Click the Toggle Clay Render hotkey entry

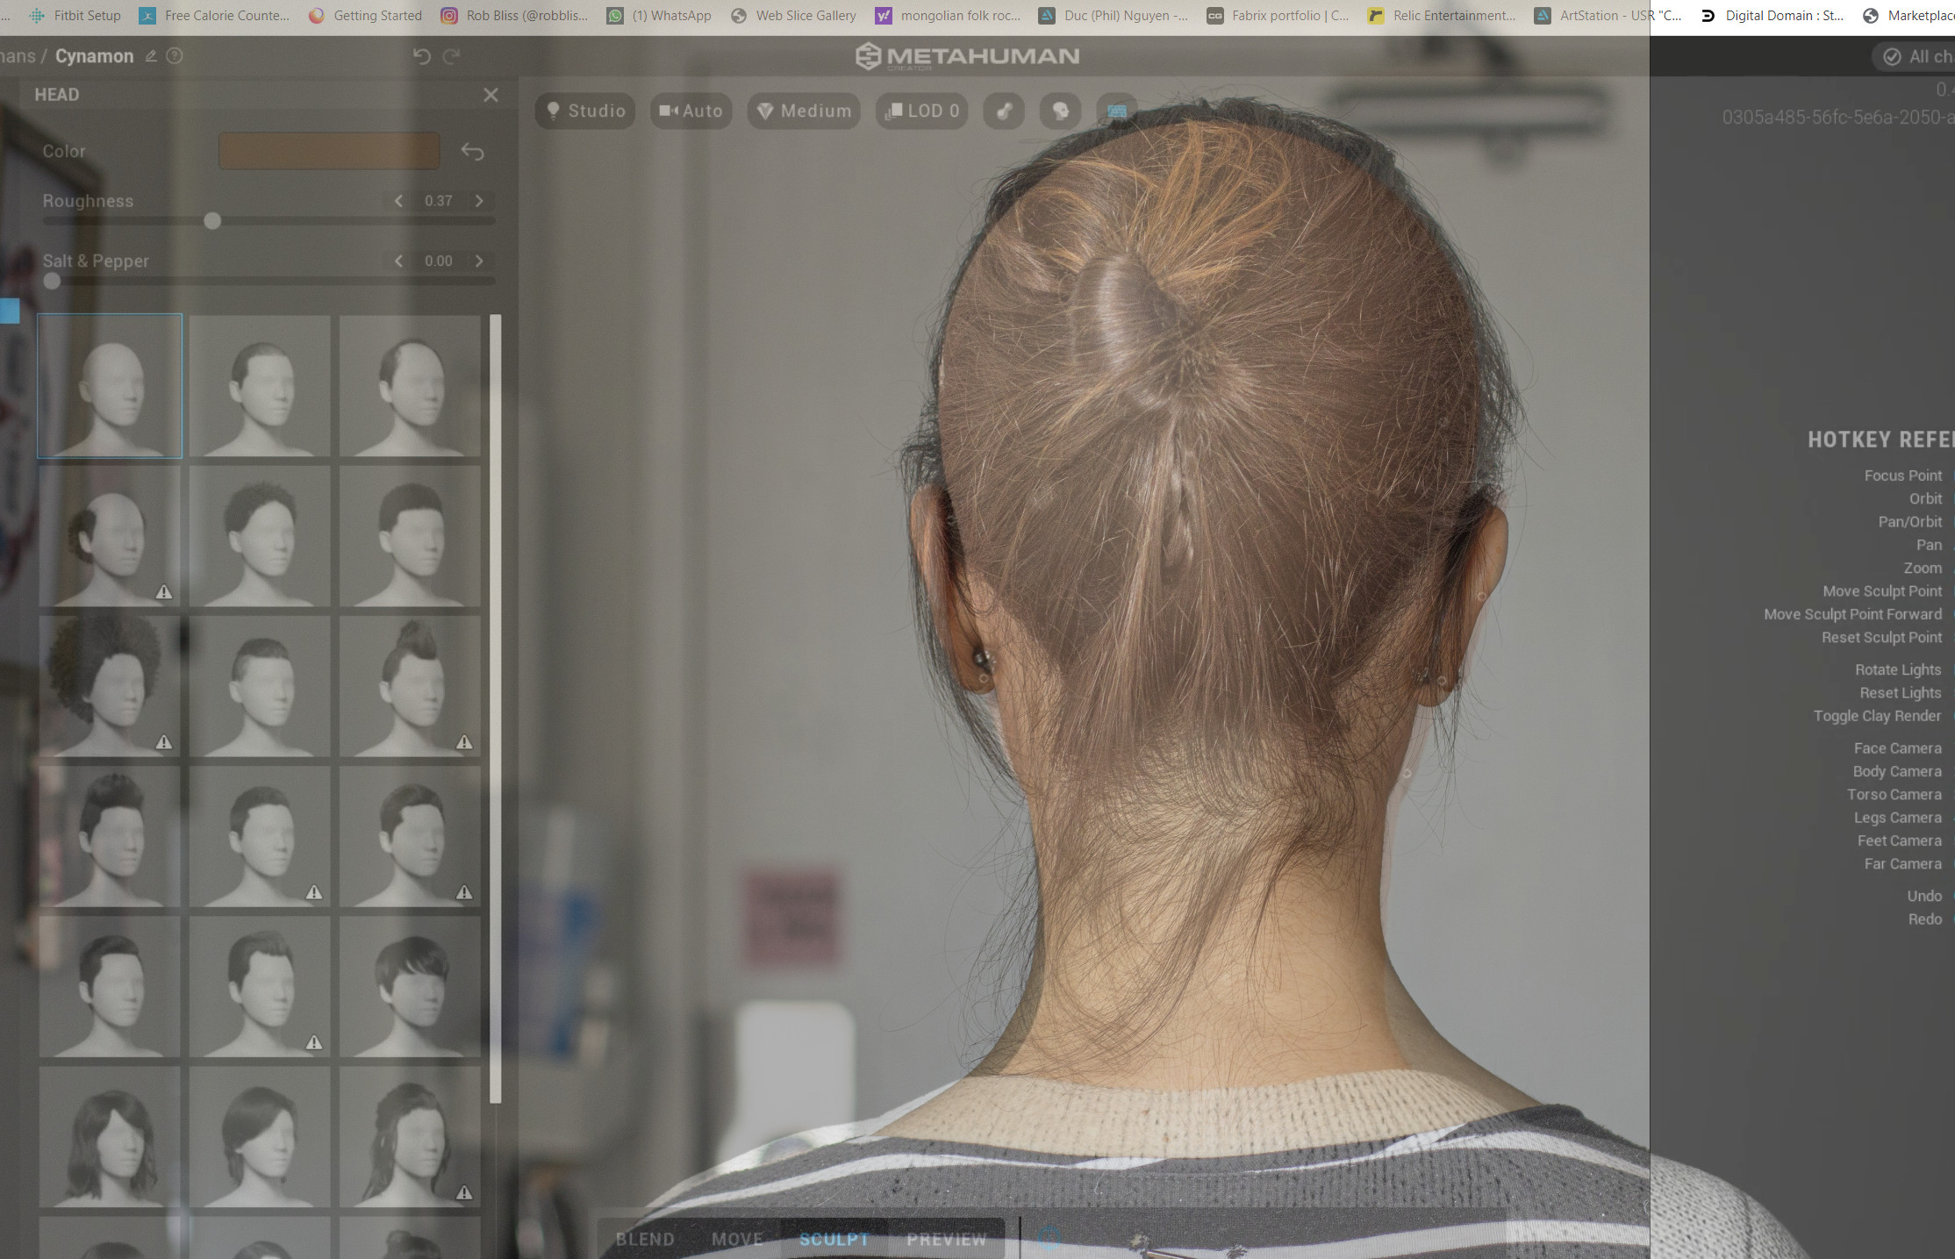pos(1877,716)
